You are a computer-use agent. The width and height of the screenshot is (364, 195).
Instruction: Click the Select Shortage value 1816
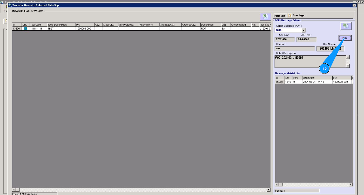(x=288, y=30)
